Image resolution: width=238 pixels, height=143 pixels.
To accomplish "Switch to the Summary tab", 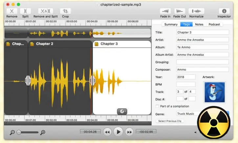I will coord(171,24).
